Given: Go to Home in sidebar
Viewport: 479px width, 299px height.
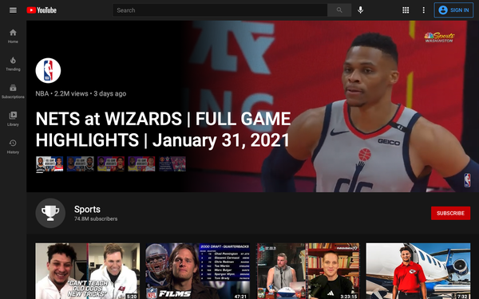Looking at the screenshot, I should pyautogui.click(x=13, y=36).
